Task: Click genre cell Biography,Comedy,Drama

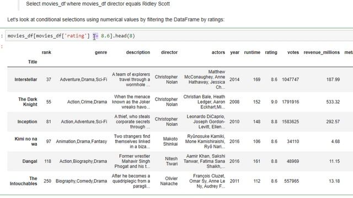Action: [81, 181]
